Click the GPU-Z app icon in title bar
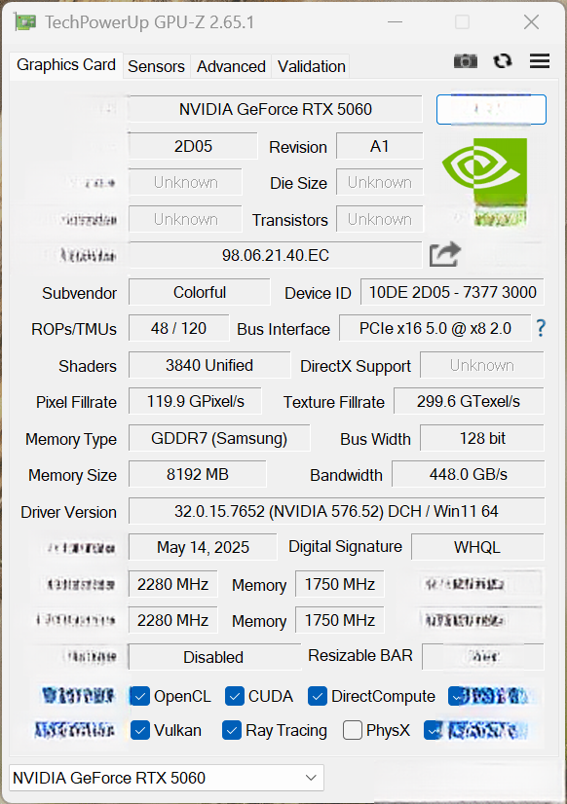The image size is (567, 804). point(25,22)
